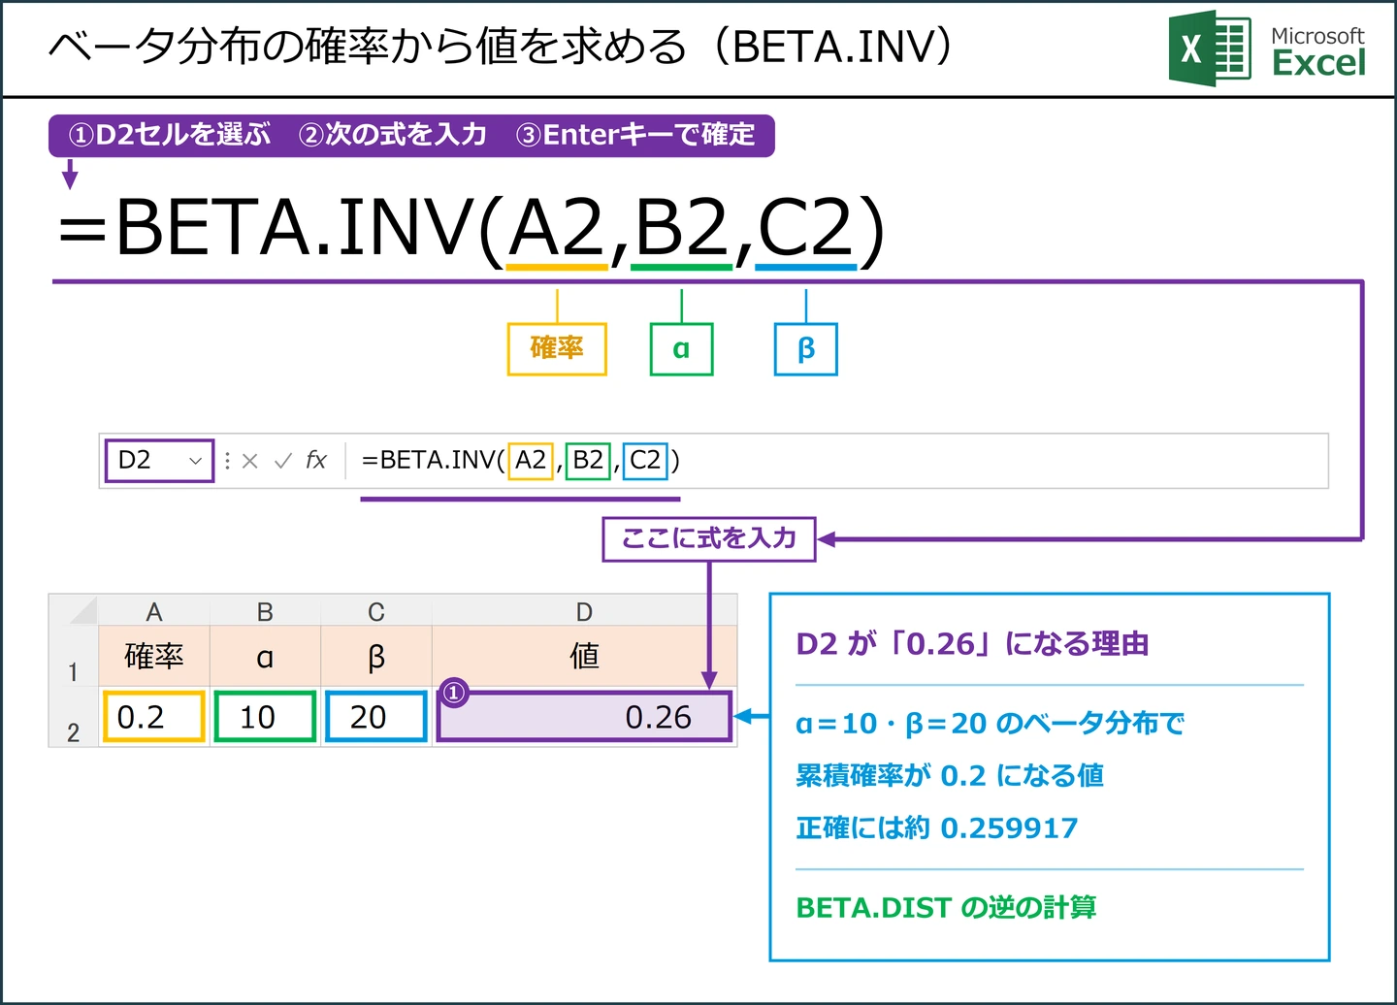Select column C header

pyautogui.click(x=376, y=611)
